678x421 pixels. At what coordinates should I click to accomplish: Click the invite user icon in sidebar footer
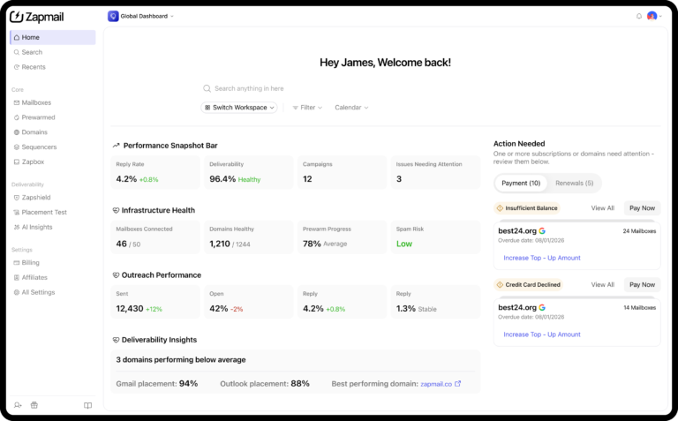point(18,405)
